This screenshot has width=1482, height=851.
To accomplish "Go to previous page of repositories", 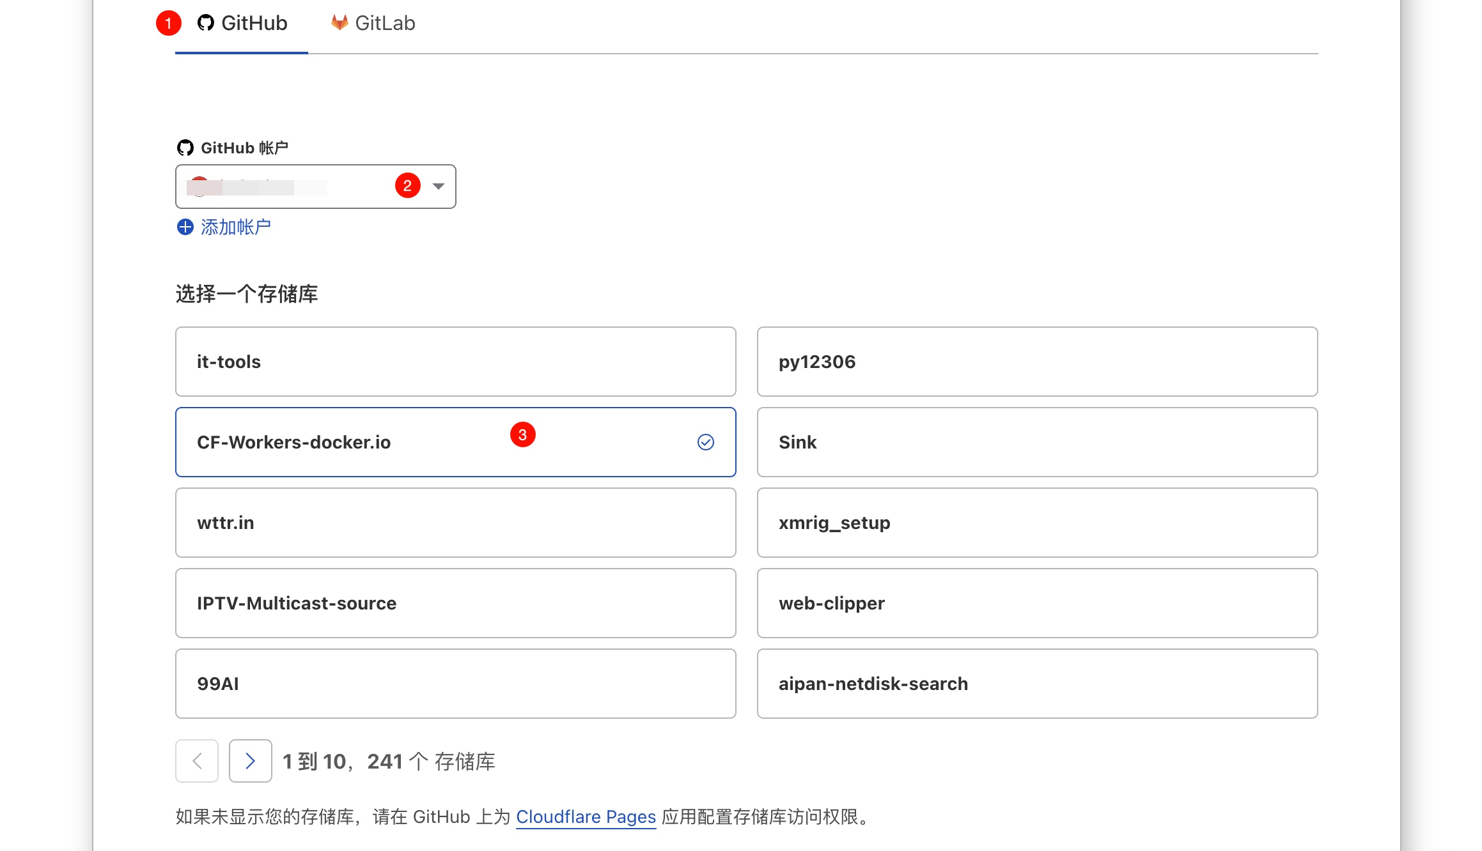I will point(197,760).
